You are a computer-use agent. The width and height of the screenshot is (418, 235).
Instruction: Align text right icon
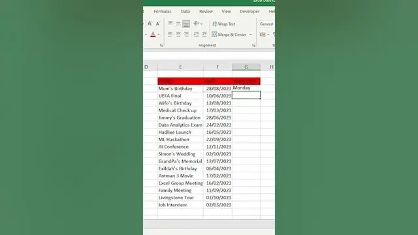point(186,35)
